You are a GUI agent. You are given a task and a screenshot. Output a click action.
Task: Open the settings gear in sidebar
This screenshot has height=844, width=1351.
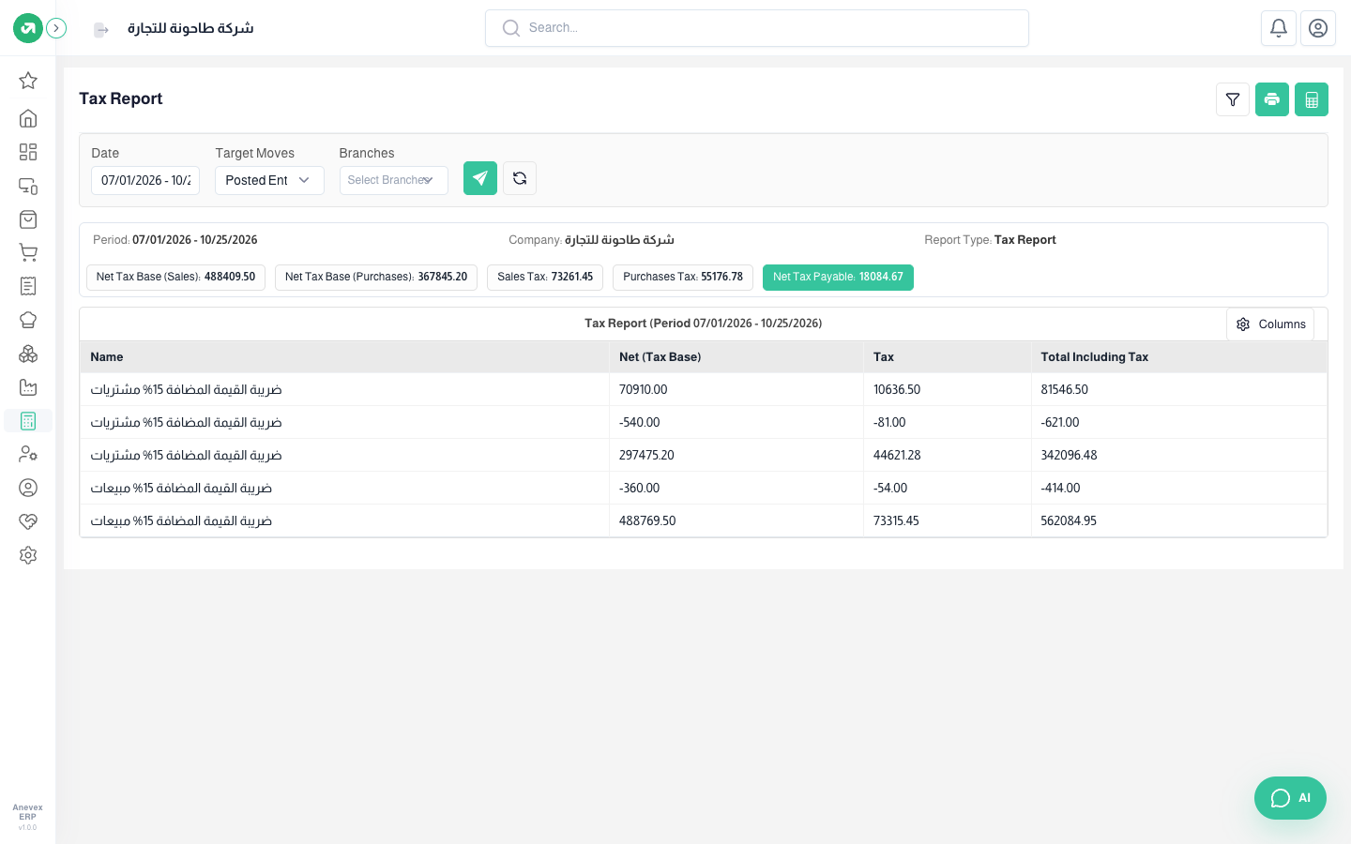(x=28, y=555)
